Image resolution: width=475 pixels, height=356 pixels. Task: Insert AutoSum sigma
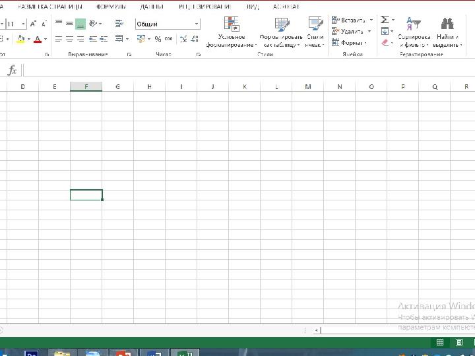click(385, 20)
